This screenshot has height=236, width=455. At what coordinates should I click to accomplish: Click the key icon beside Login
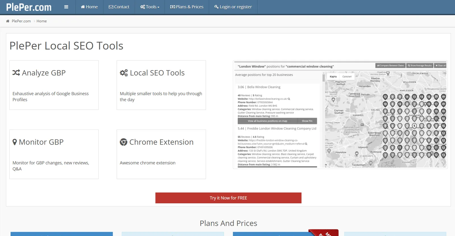[216, 7]
